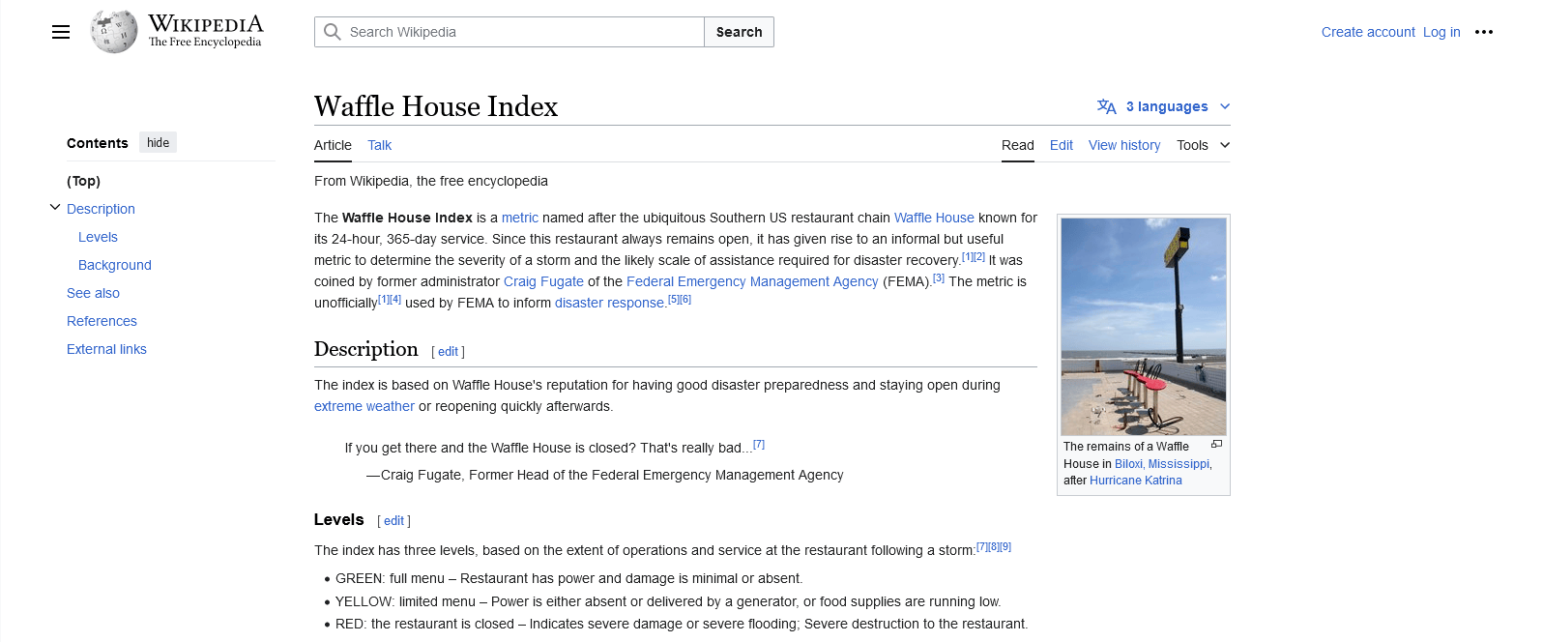1543x642 pixels.
Task: Go to Background in the contents
Action: [115, 265]
